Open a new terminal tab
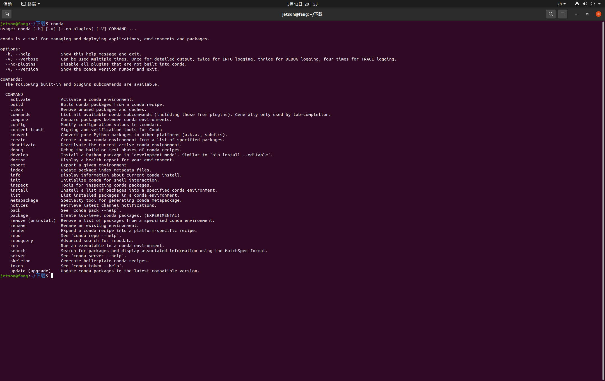 tap(7, 14)
